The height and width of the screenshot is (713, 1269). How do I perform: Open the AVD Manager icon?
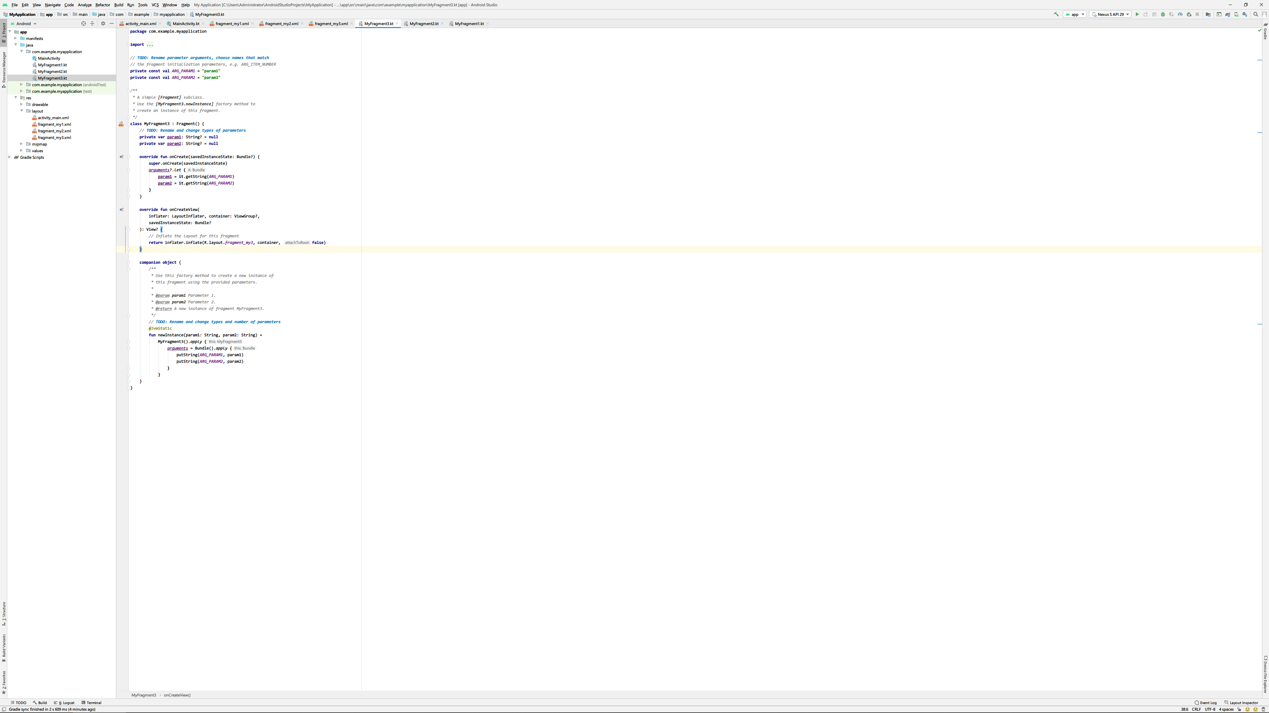[1236, 14]
